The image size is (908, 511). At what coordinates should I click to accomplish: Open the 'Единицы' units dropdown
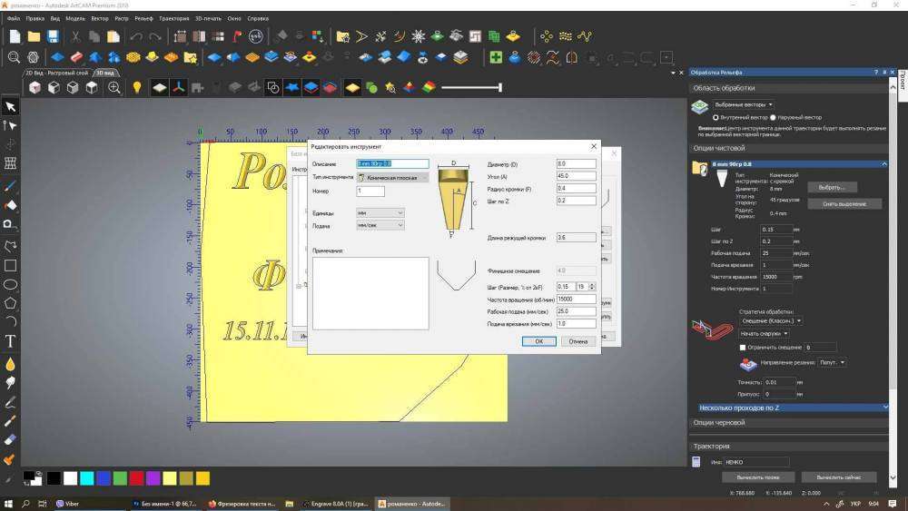(380, 212)
